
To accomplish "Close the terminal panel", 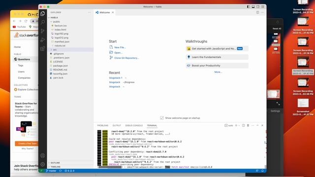I will click(x=262, y=125).
